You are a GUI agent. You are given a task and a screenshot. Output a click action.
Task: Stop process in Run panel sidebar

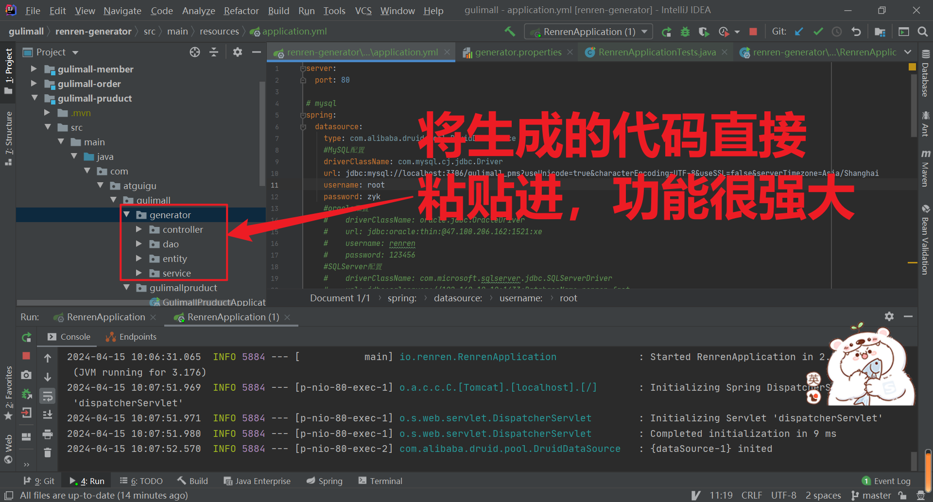click(27, 356)
